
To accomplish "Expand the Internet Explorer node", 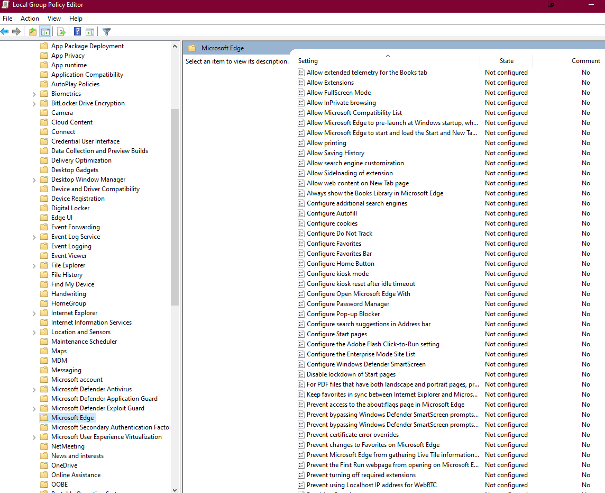I will (34, 313).
